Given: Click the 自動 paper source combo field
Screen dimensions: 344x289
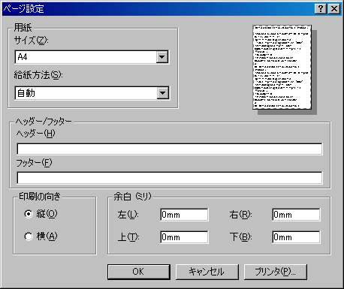Looking at the screenshot, I should click(92, 93).
